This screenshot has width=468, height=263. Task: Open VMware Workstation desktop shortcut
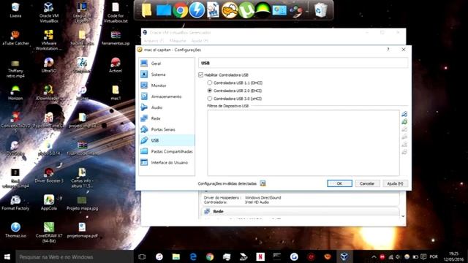49,40
